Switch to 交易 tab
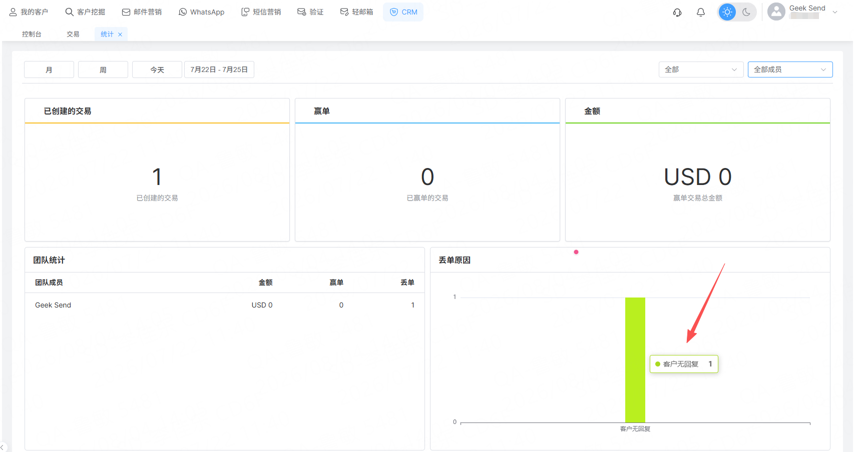Viewport: 854px width, 452px height. 73,34
